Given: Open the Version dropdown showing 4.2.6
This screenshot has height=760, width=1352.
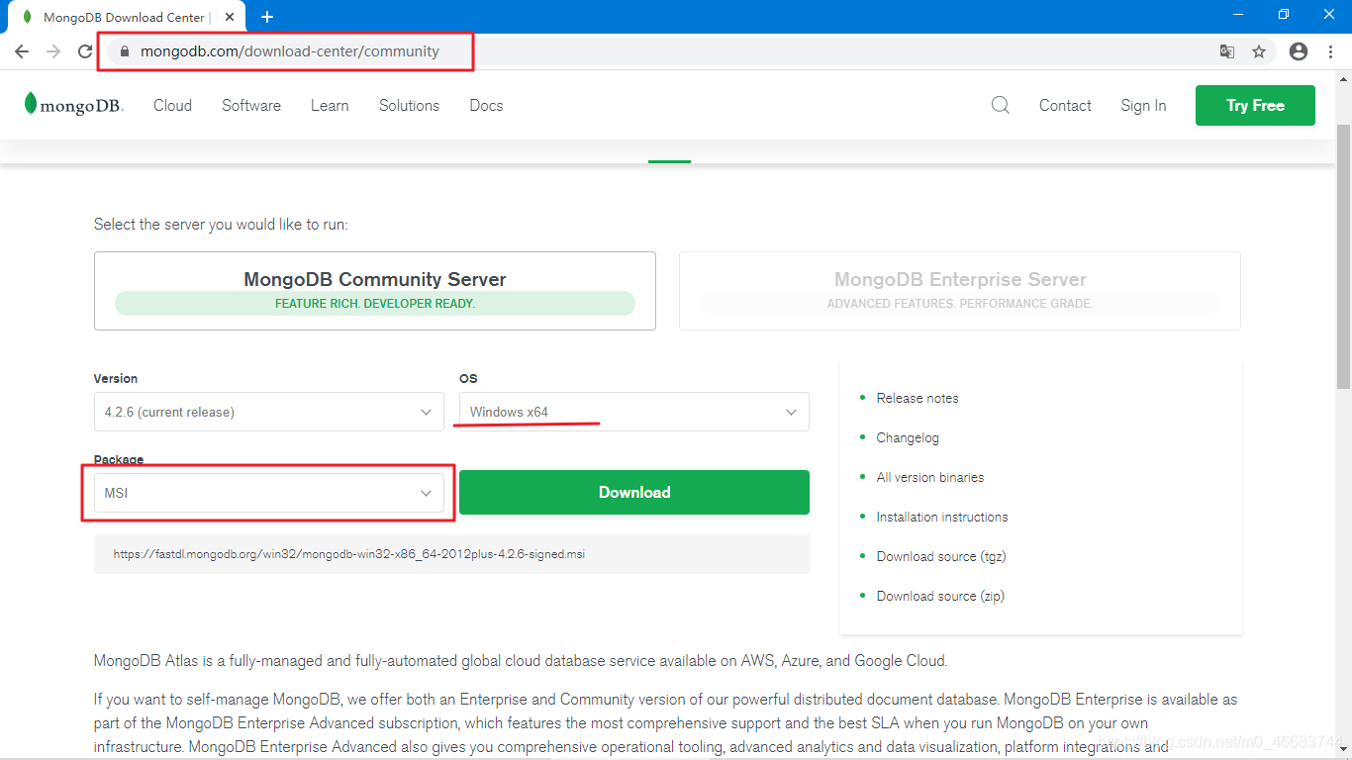Looking at the screenshot, I should coord(268,412).
